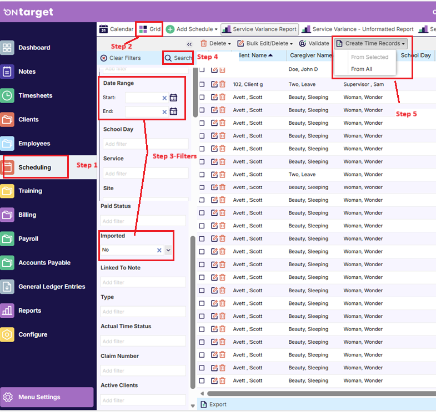Click the grid scroll-left arrow
The width and height of the screenshot is (436, 412).
[202, 393]
